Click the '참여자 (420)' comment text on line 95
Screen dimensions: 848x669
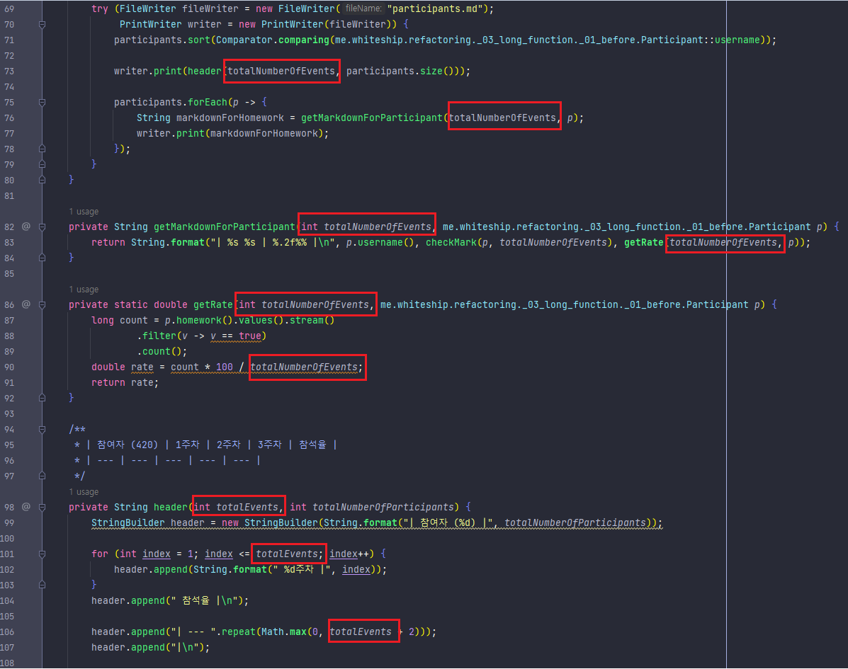click(127, 444)
